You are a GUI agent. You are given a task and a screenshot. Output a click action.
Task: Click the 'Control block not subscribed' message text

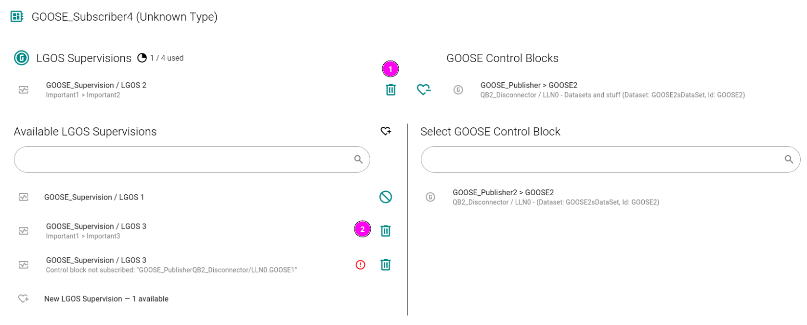(171, 270)
